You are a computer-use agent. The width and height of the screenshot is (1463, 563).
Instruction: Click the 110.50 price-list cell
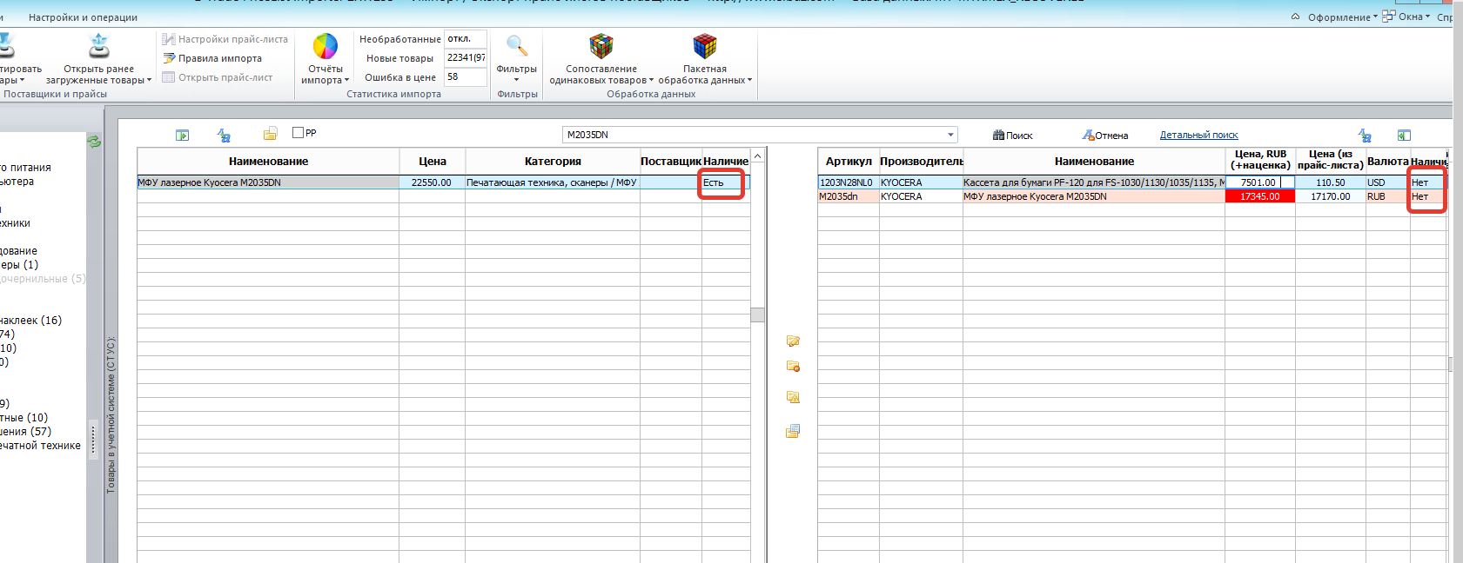point(1330,182)
